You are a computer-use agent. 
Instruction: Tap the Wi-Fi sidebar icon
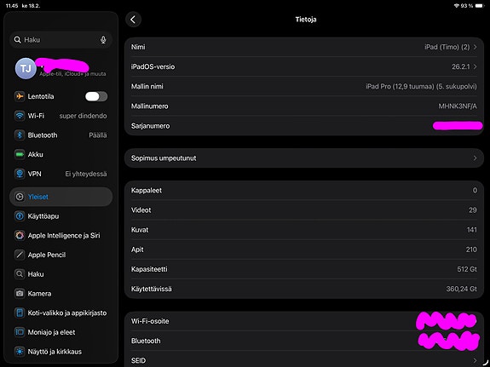(20, 116)
